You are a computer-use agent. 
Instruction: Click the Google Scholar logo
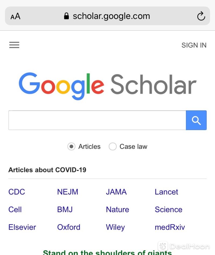click(x=107, y=86)
